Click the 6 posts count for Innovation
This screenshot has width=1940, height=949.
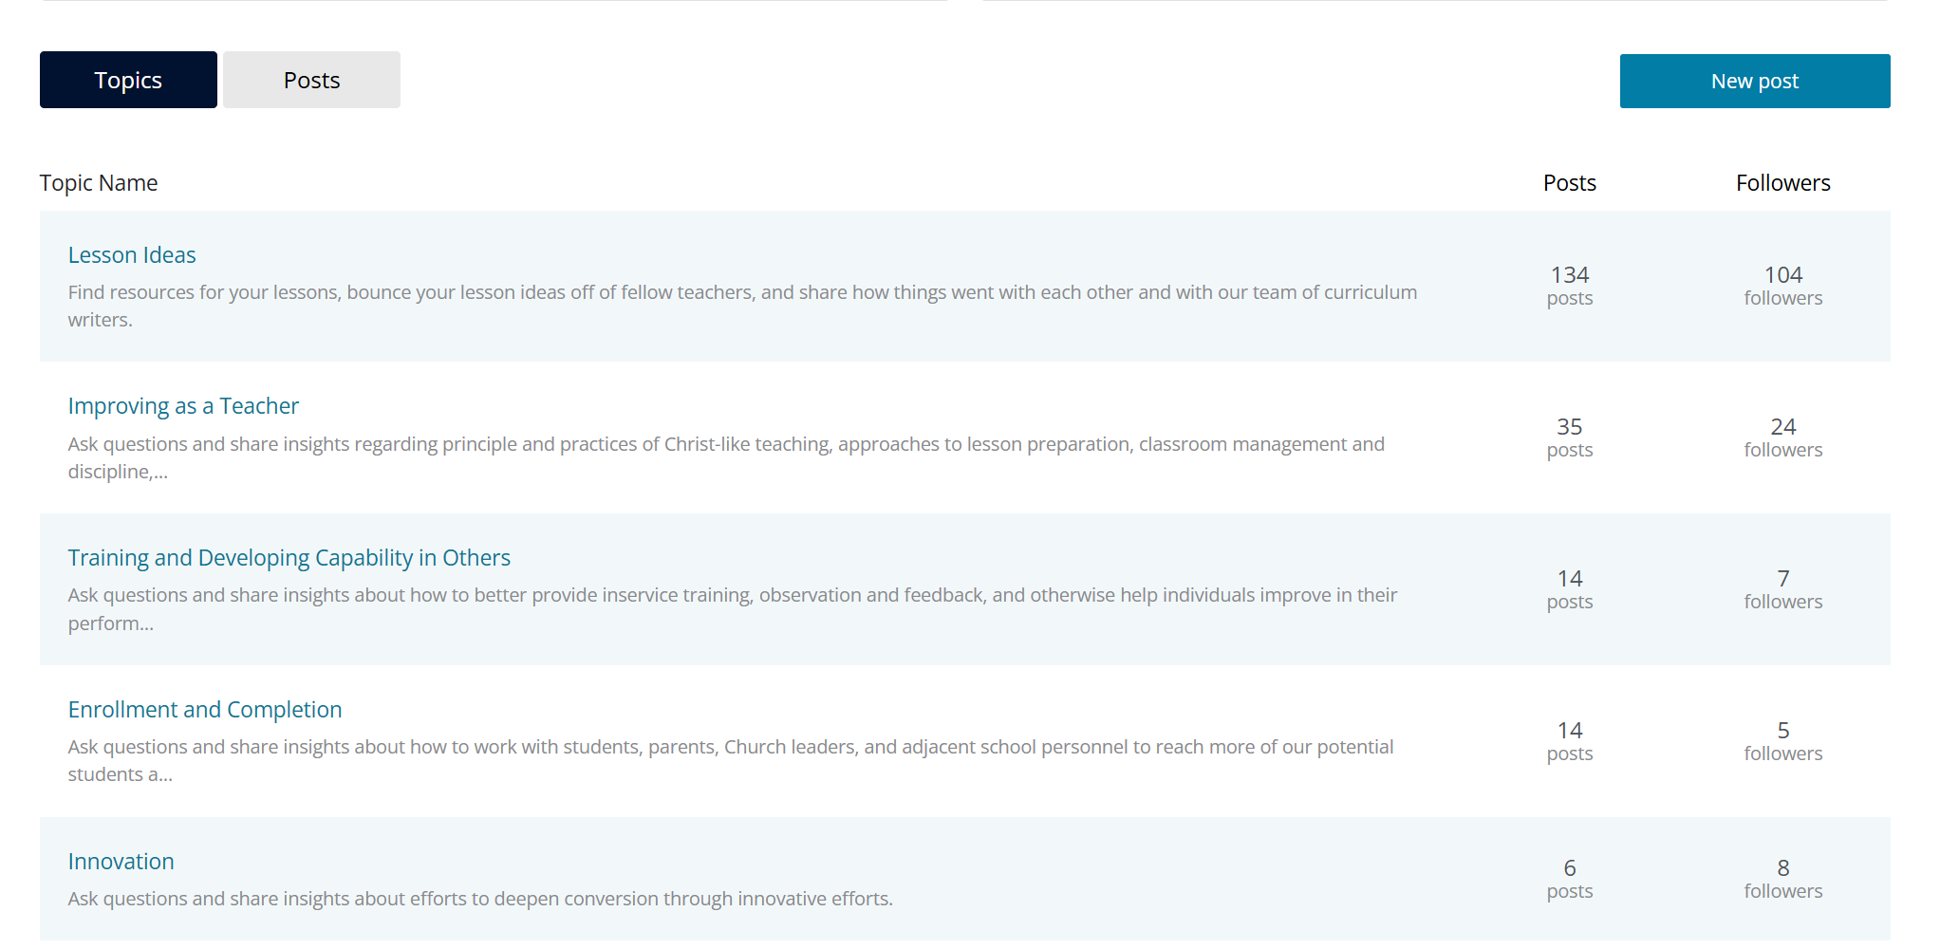[1569, 878]
